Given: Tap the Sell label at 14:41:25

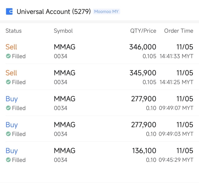Looking at the screenshot, I should pyautogui.click(x=11, y=73).
